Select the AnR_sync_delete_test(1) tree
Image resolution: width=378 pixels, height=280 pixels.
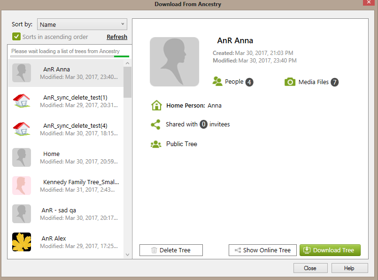pyautogui.click(x=66, y=101)
